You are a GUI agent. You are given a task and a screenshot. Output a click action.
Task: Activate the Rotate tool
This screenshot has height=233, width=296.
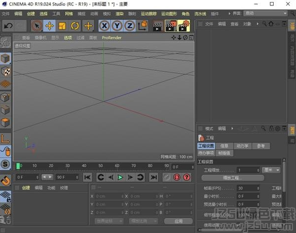point(75,26)
